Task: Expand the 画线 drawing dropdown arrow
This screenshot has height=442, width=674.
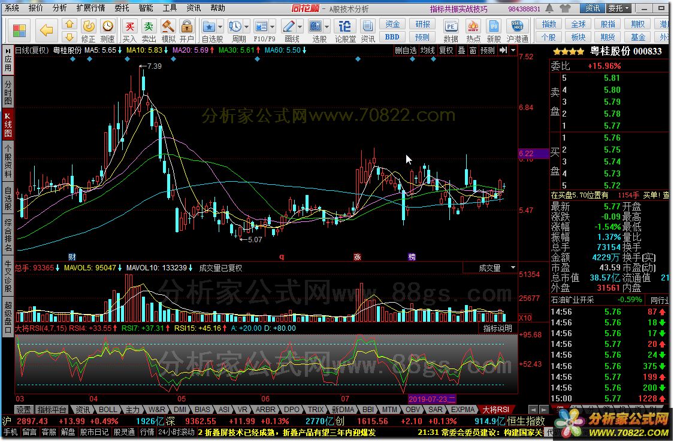Action: [300, 26]
